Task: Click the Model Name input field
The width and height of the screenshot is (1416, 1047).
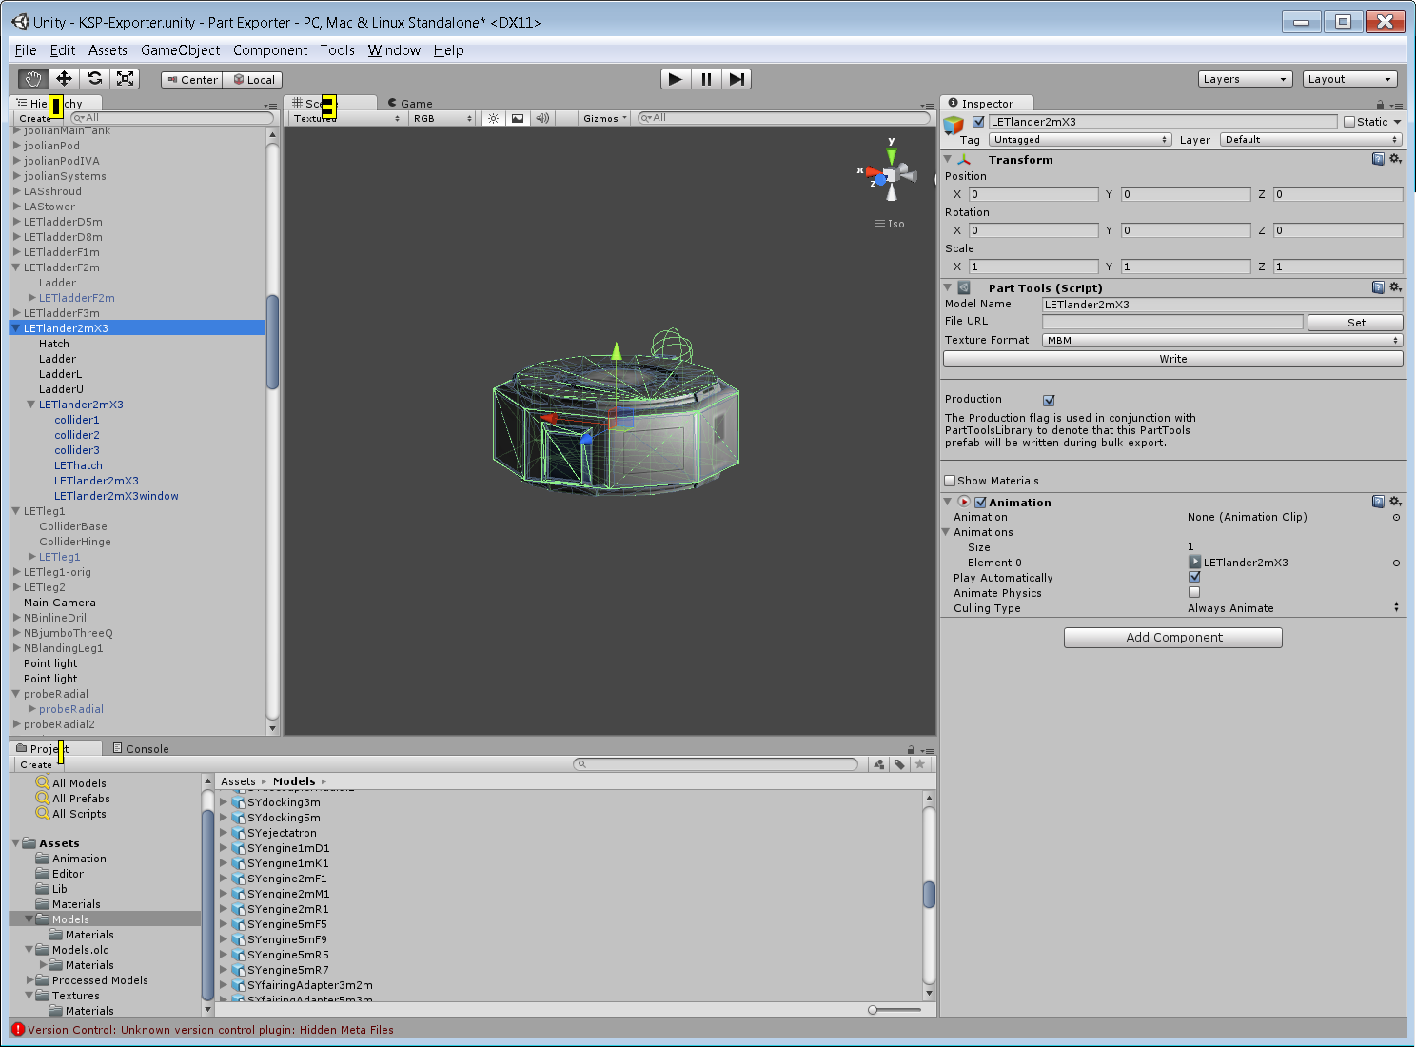Action: tap(1223, 305)
